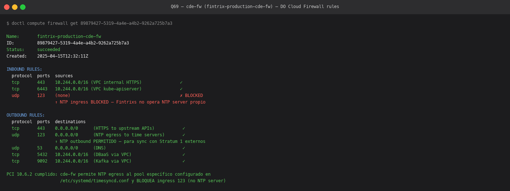
Task: Click the 'Kafka via VPC' description
Action: (x=112, y=161)
